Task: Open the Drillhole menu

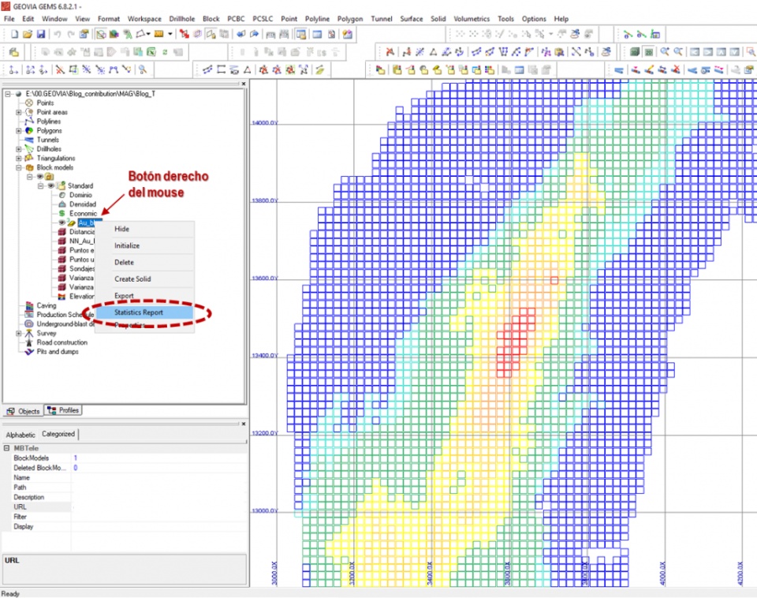Action: click(x=182, y=19)
